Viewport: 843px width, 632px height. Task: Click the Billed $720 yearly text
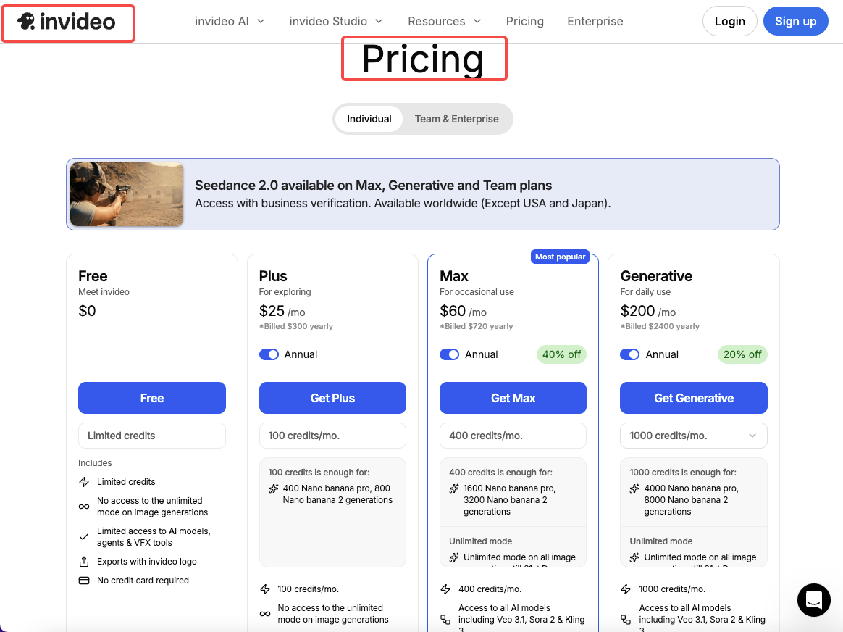[477, 326]
